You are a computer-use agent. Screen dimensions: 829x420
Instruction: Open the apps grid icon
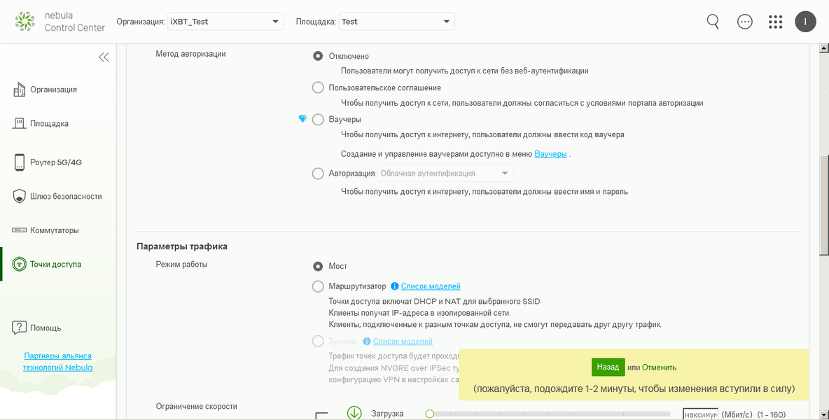pos(775,22)
